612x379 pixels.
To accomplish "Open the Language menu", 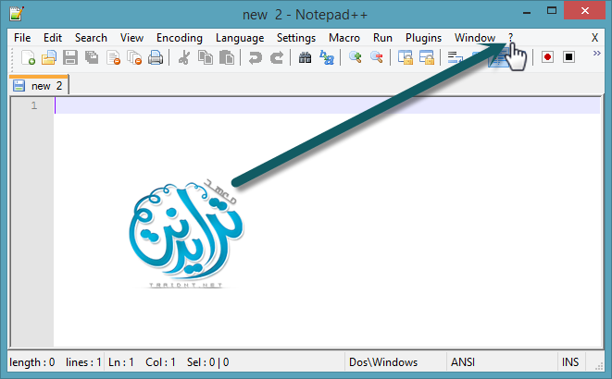I will [240, 38].
